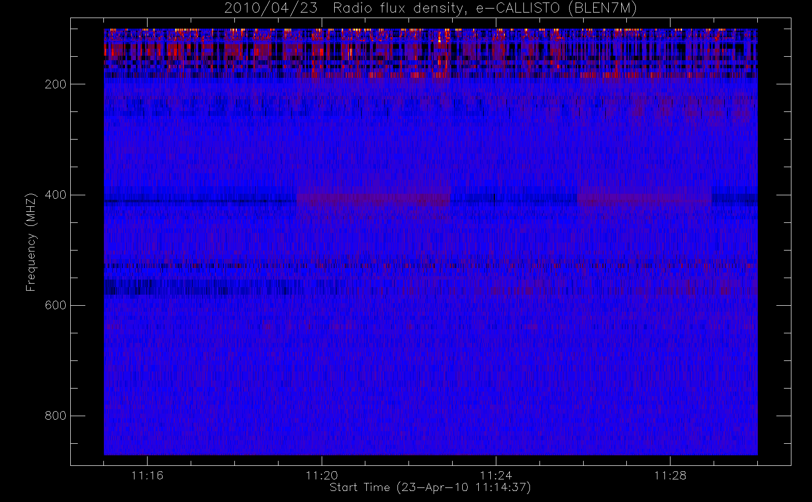The width and height of the screenshot is (812, 502).
Task: Click the 800 frequency tick label
Action: [x=55, y=416]
